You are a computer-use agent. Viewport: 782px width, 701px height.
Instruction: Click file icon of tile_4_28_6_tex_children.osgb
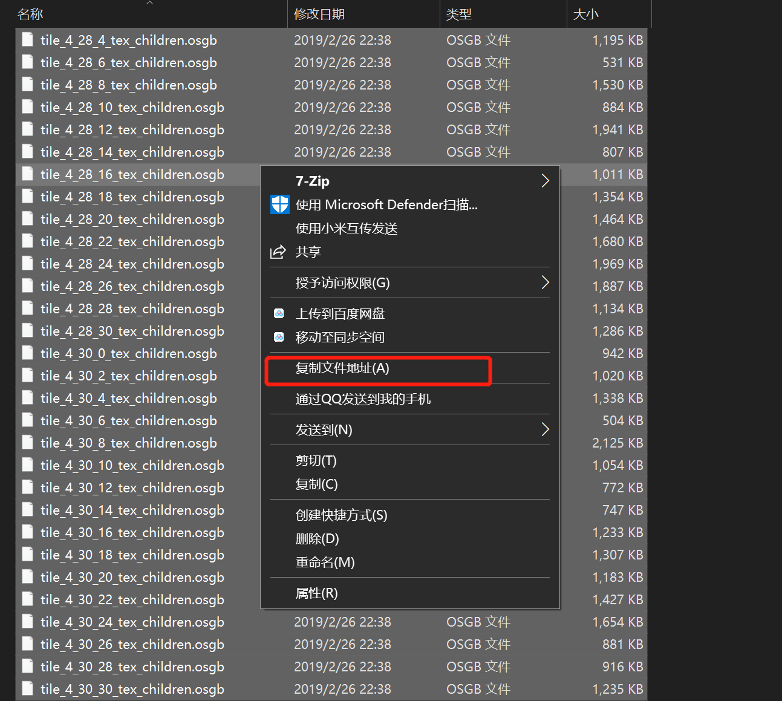coord(27,62)
